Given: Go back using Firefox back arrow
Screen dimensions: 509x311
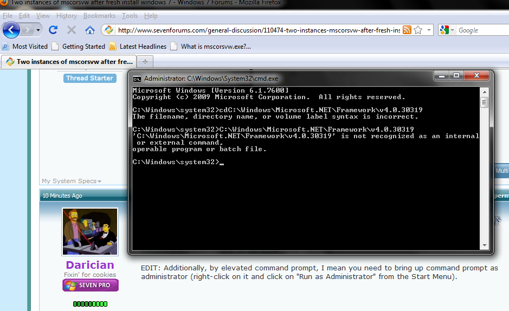Looking at the screenshot, I should pos(11,30).
